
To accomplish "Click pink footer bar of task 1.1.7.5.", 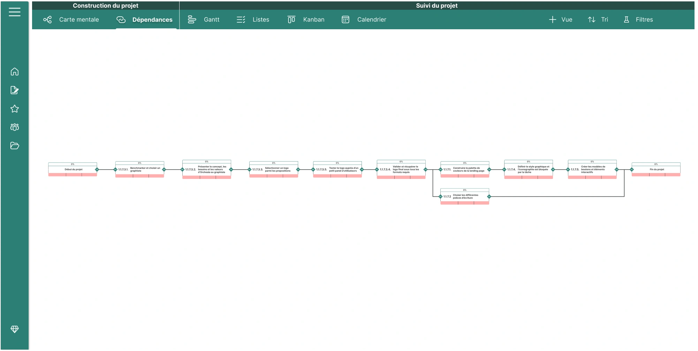I will tap(592, 177).
